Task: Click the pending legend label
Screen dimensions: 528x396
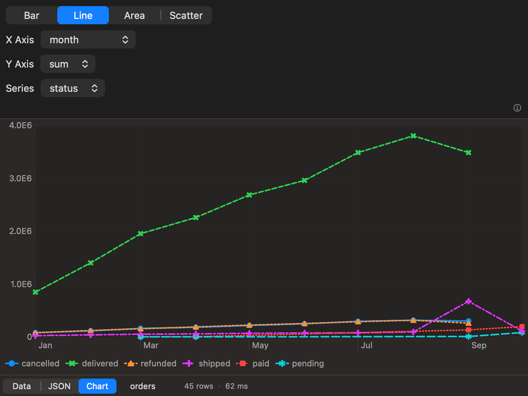Action: (308, 363)
